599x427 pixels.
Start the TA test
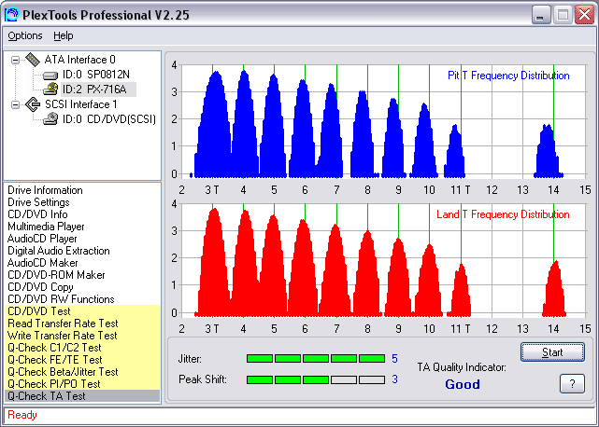coord(552,351)
